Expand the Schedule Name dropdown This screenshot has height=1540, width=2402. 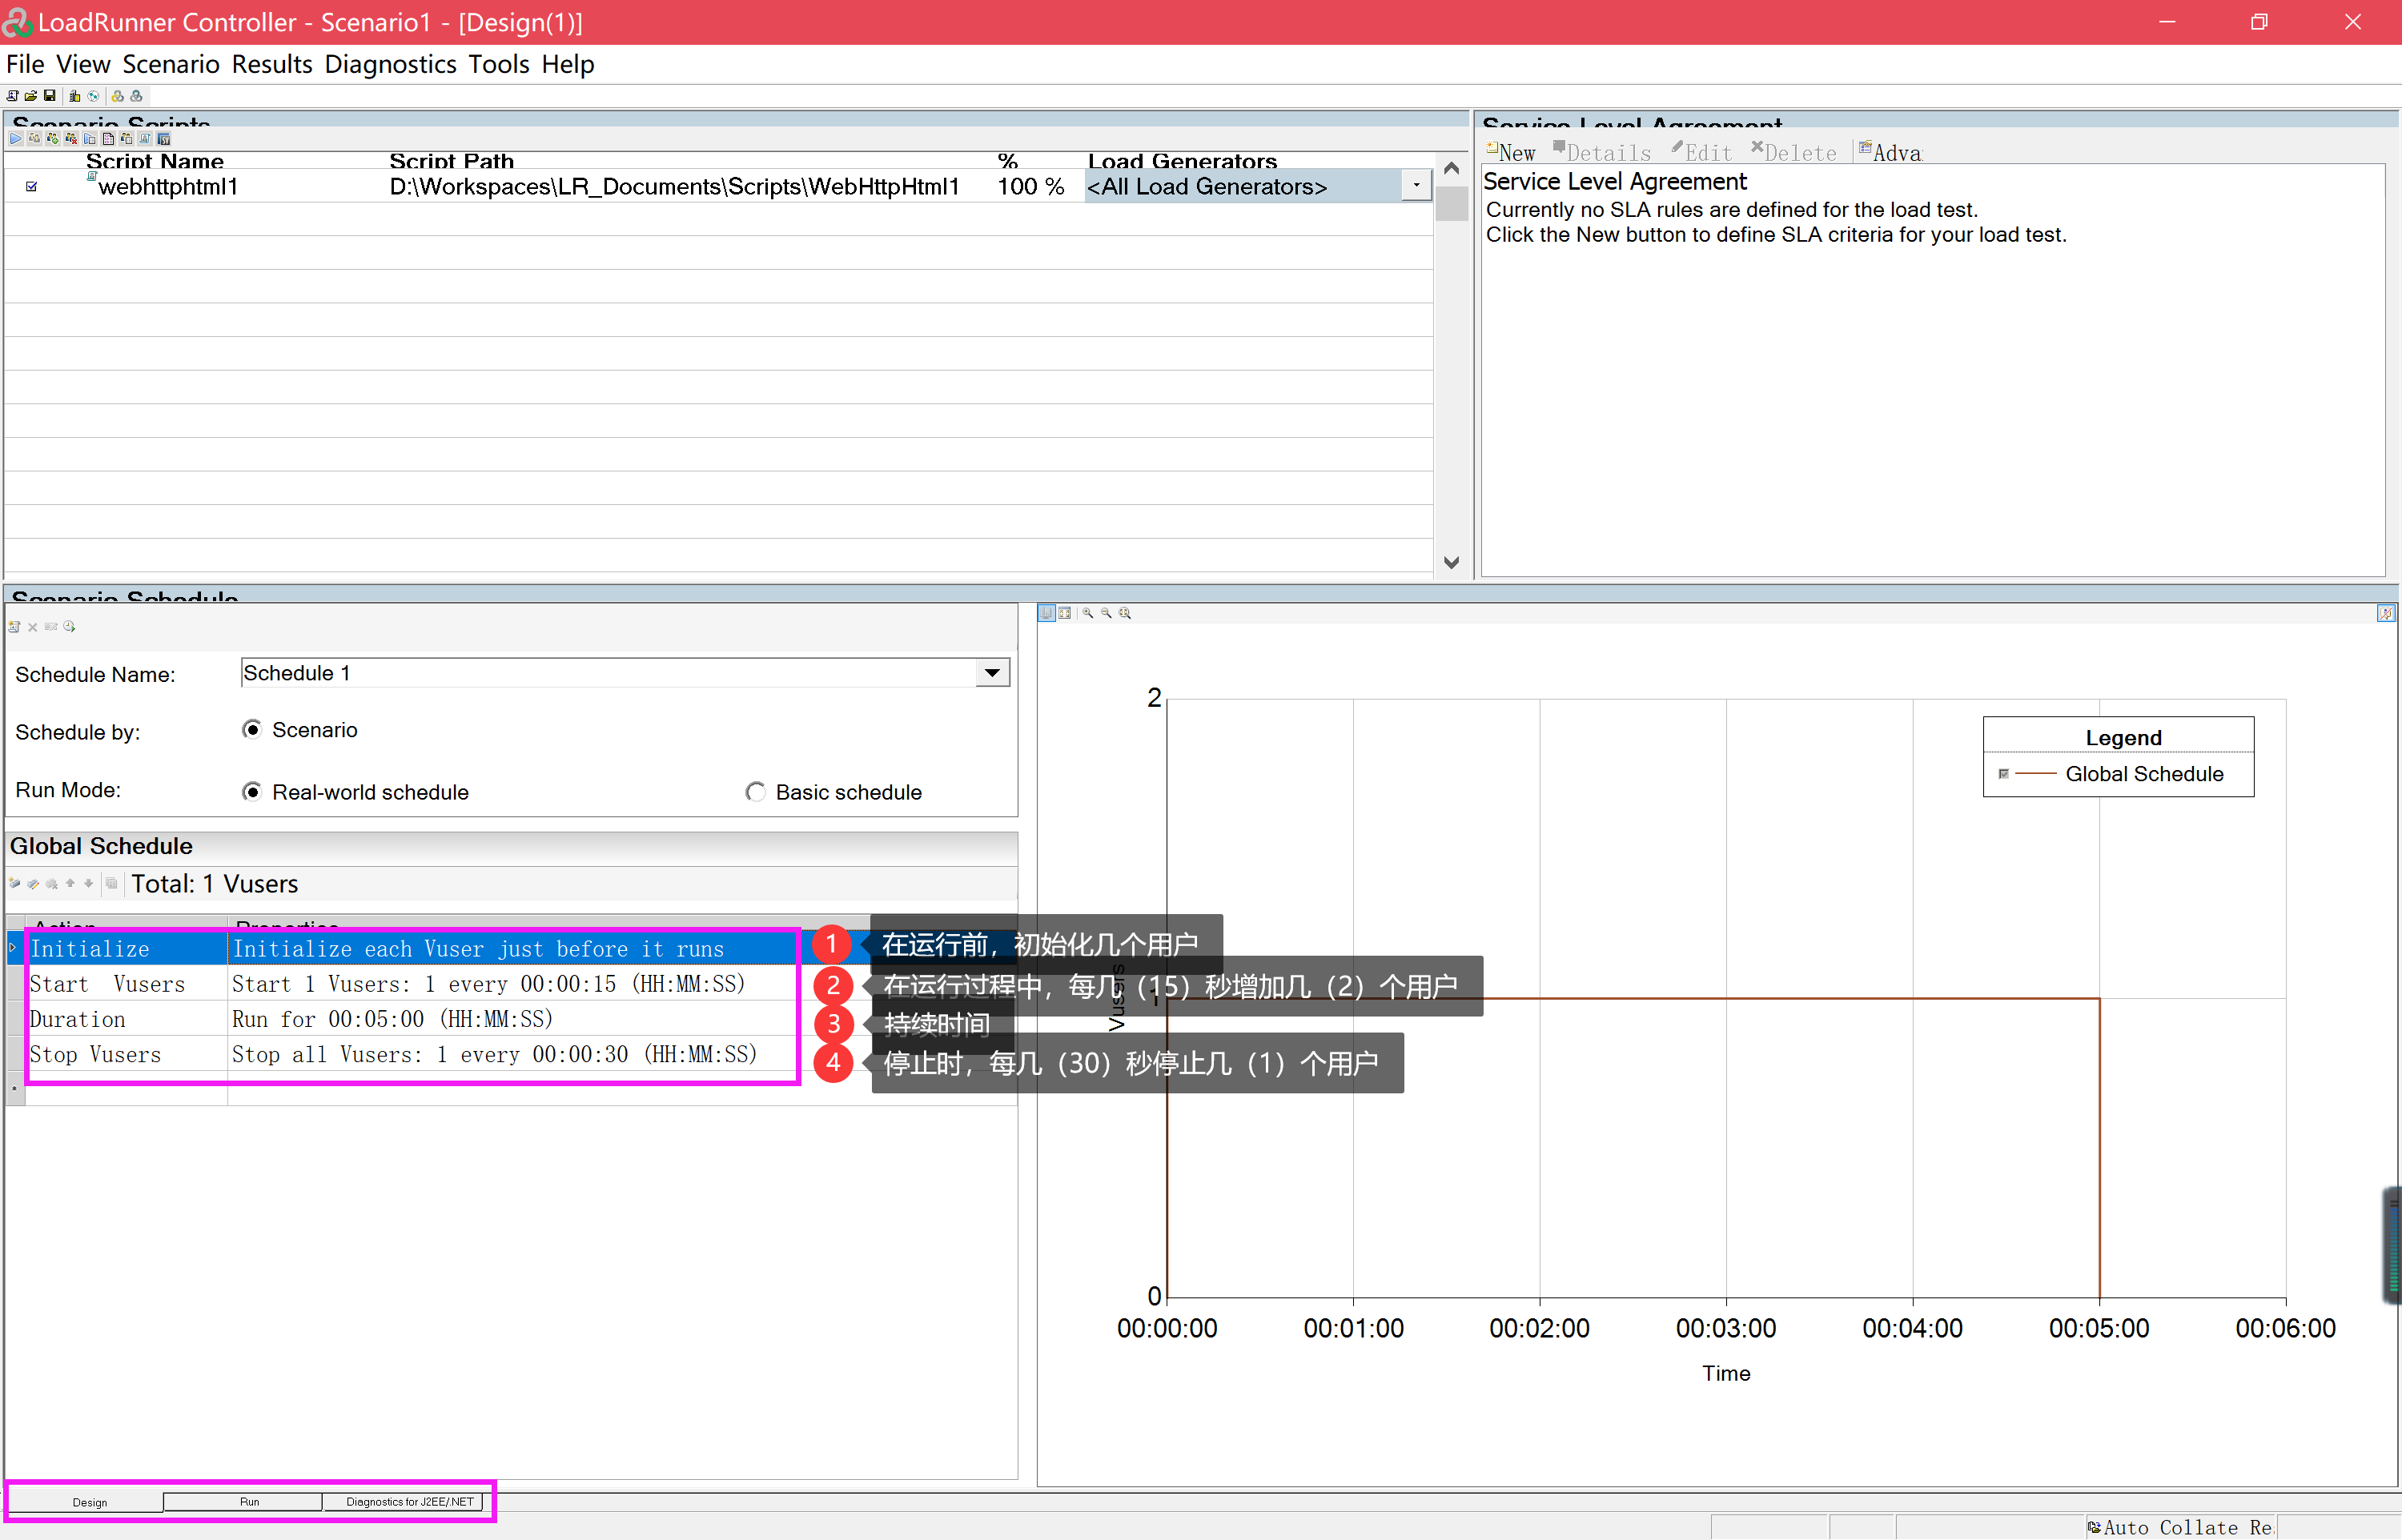click(991, 673)
